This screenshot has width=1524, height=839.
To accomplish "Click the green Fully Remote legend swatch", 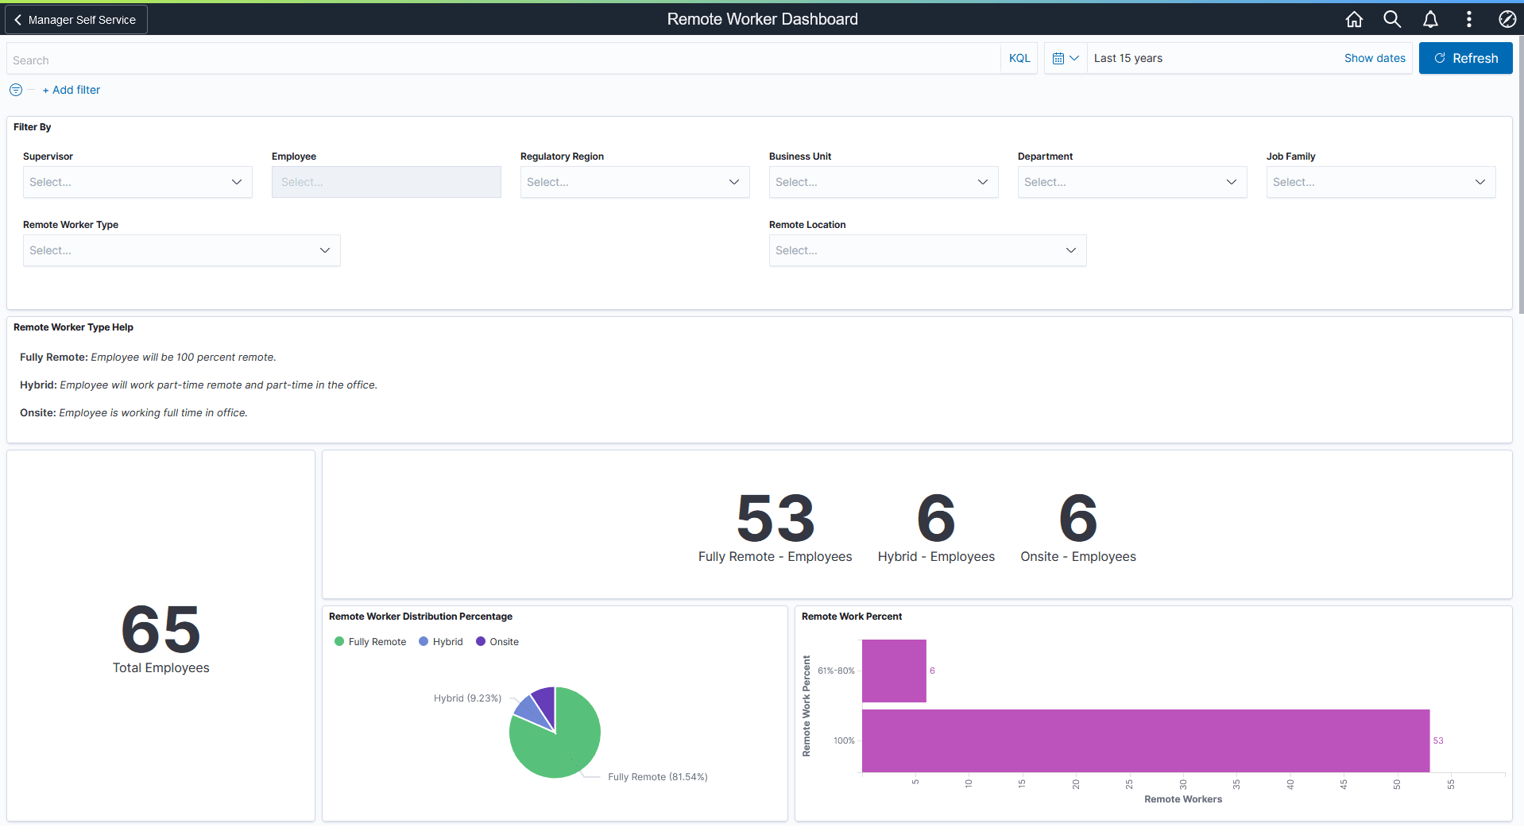I will tap(339, 641).
